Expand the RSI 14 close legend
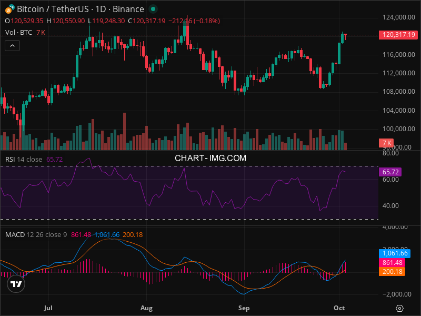The height and width of the screenshot is (316, 421). [24, 159]
